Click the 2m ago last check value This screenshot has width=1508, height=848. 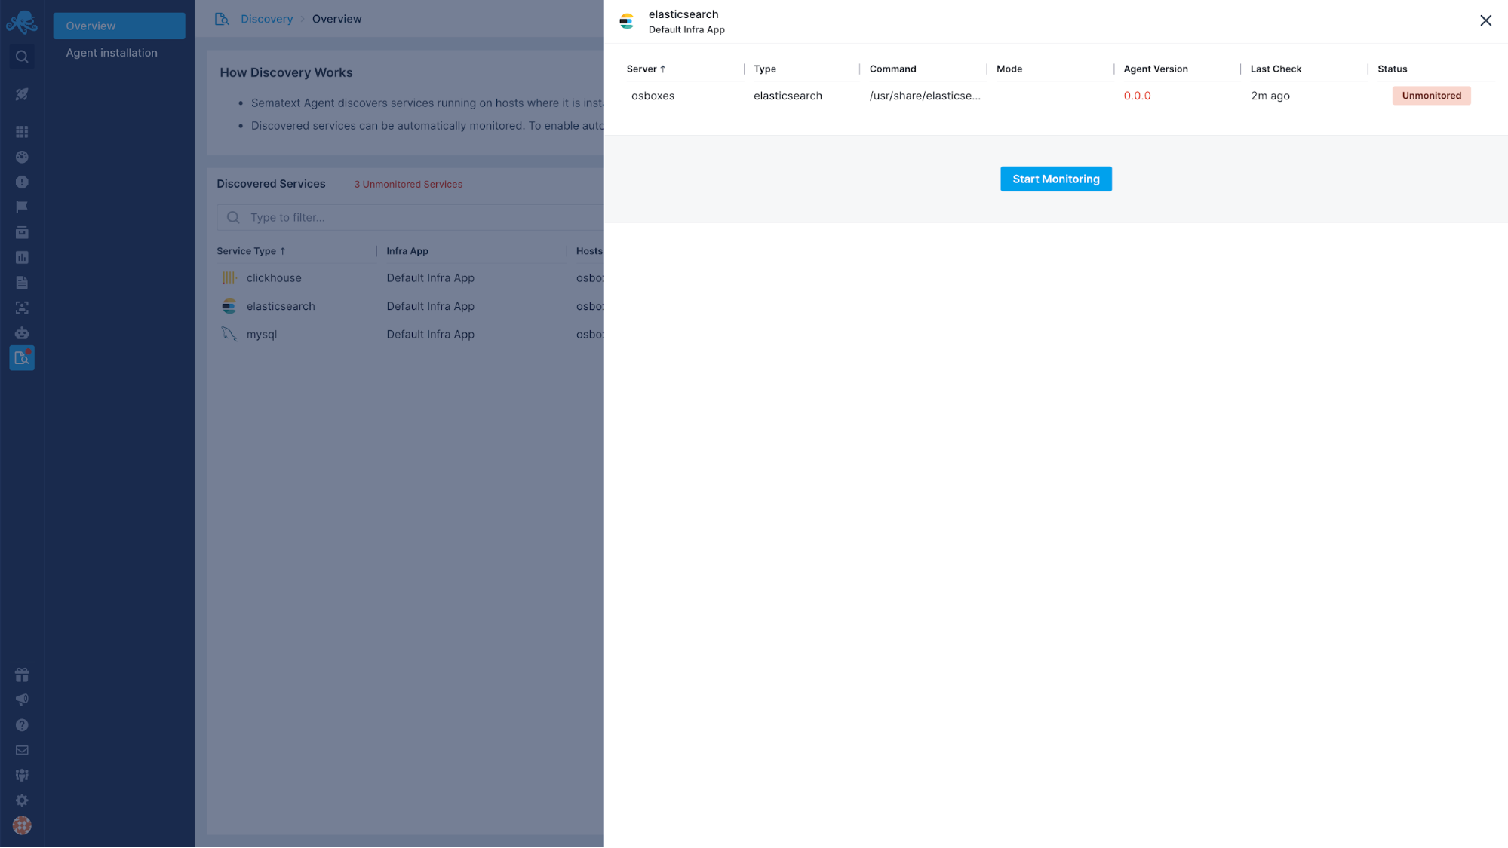pyautogui.click(x=1270, y=96)
